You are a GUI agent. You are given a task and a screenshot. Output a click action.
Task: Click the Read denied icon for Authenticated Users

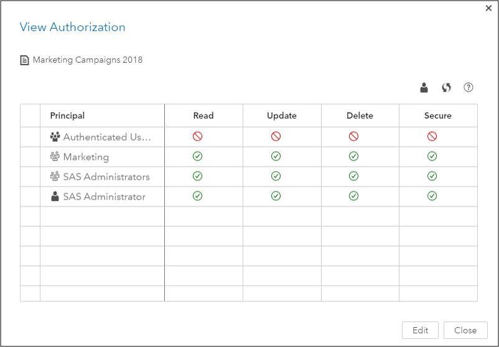(x=198, y=137)
